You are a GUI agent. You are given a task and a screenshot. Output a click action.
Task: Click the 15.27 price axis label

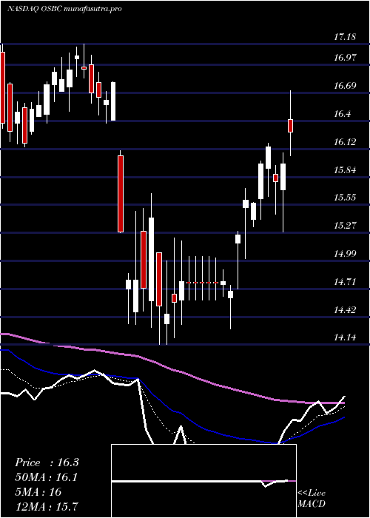(345, 226)
